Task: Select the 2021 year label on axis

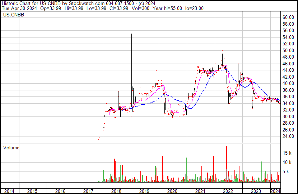Action: point(200,191)
